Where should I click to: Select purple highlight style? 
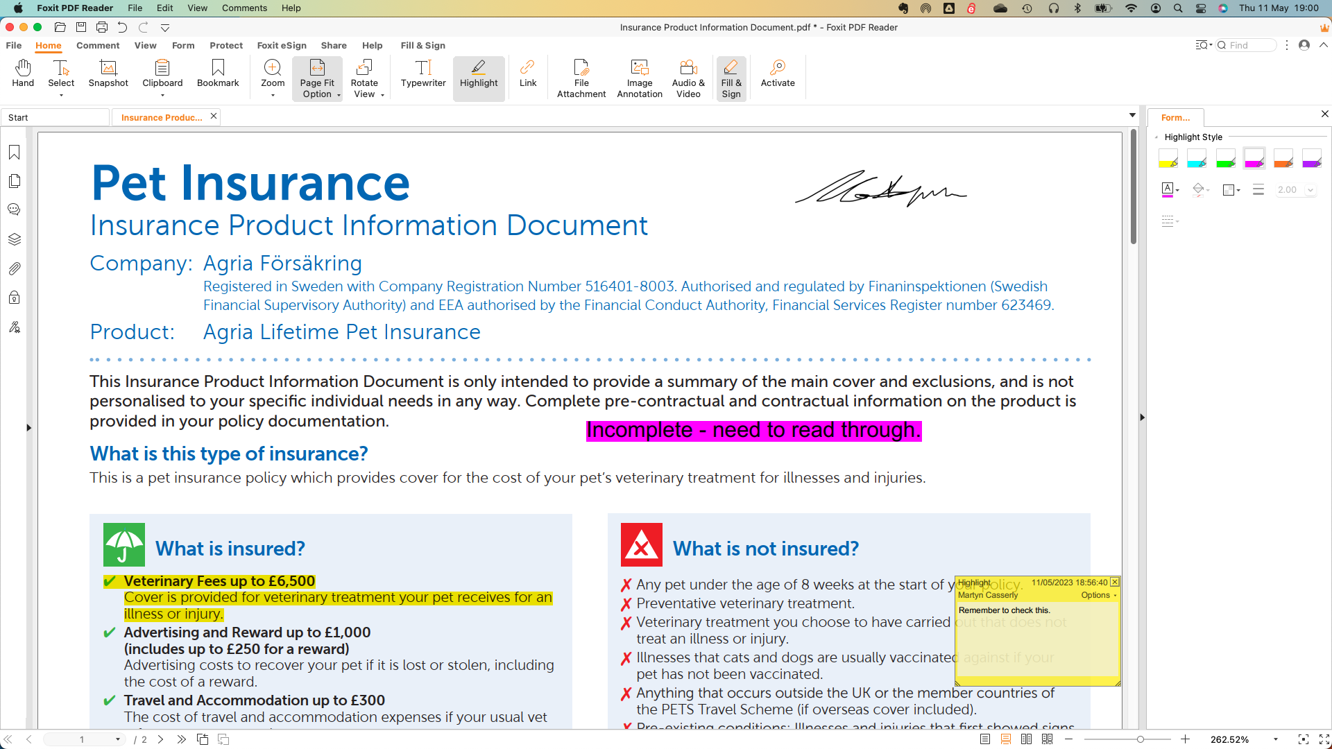pos(1312,159)
